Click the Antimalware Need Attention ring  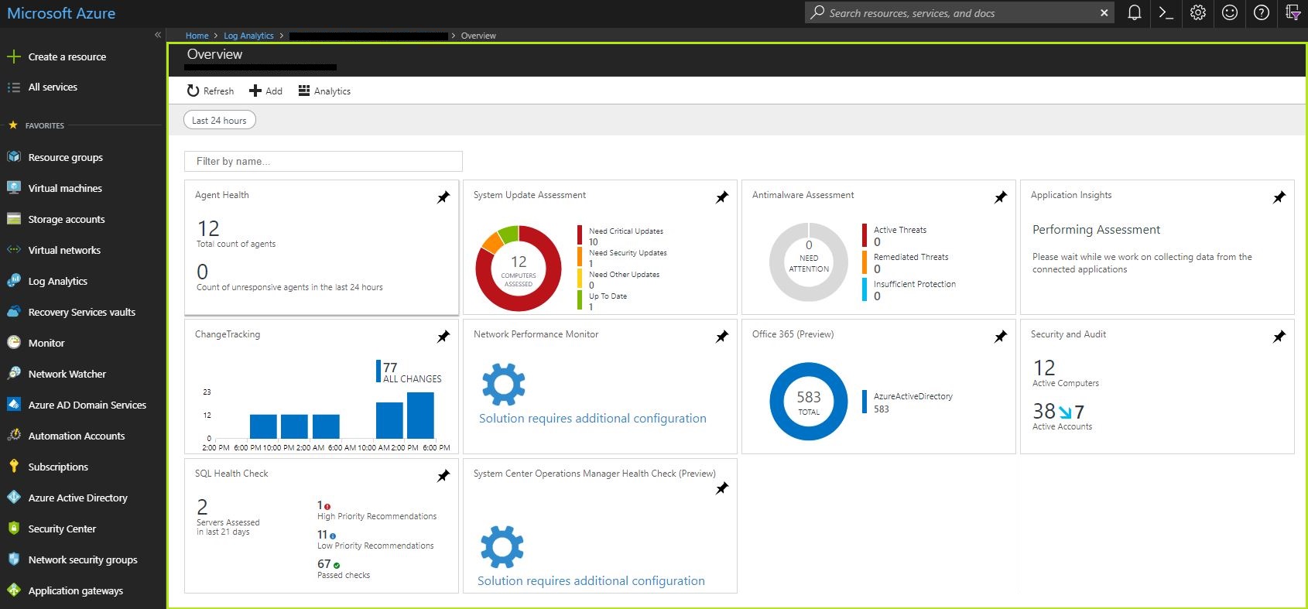[x=809, y=262]
